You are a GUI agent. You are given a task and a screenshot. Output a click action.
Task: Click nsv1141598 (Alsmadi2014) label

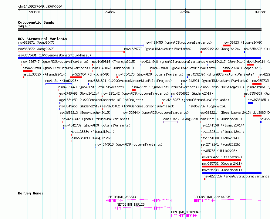222,125
